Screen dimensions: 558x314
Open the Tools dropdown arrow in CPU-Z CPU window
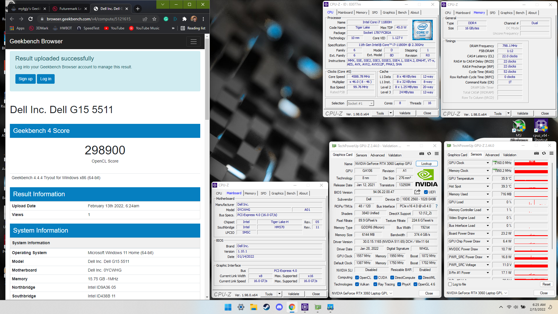(x=391, y=113)
